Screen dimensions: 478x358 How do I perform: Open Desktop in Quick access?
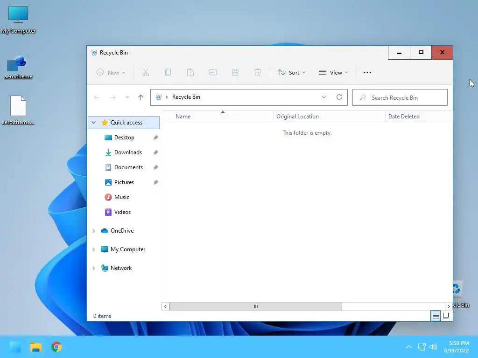(x=124, y=138)
